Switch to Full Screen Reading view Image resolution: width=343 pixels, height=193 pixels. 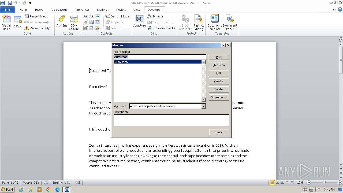click(277, 183)
